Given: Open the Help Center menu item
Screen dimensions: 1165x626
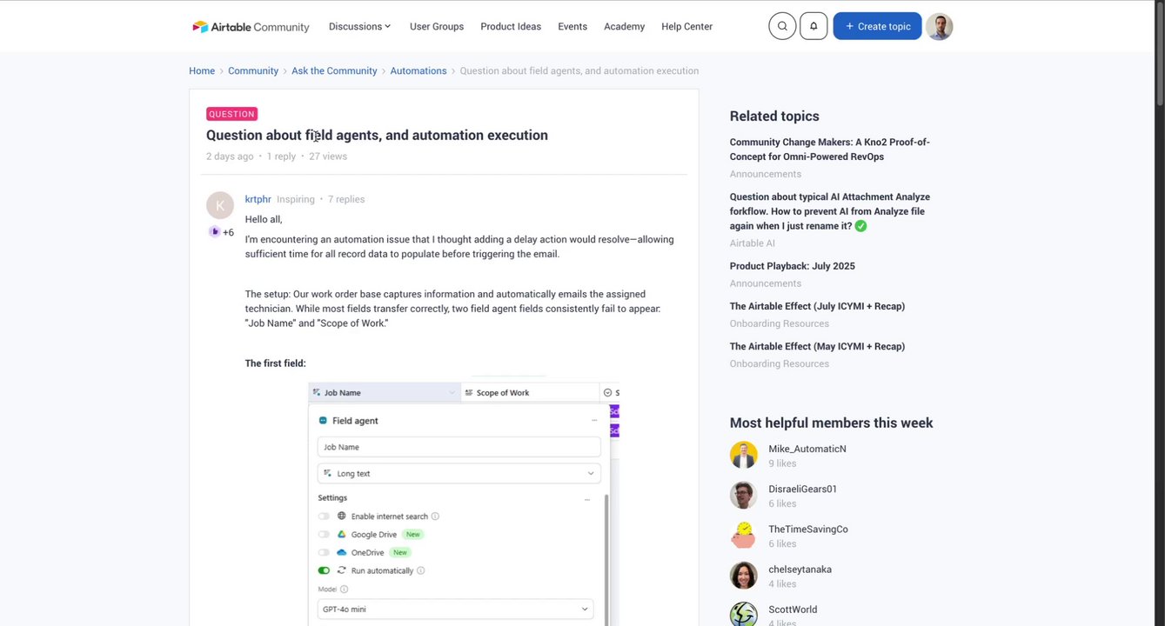Looking at the screenshot, I should tap(686, 27).
